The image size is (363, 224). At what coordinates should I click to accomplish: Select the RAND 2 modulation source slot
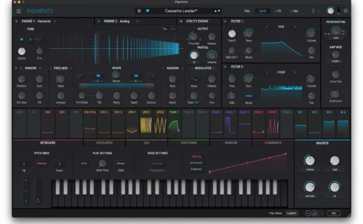[x=230, y=123]
